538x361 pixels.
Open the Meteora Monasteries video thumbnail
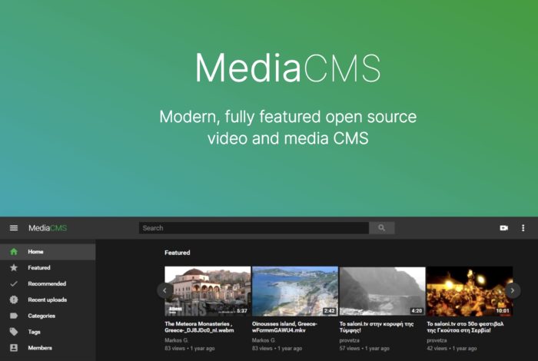point(208,291)
